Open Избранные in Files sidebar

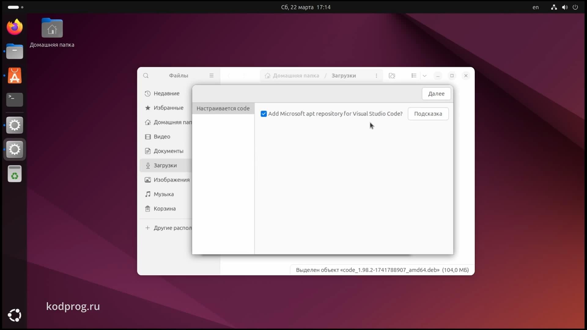[x=165, y=108]
